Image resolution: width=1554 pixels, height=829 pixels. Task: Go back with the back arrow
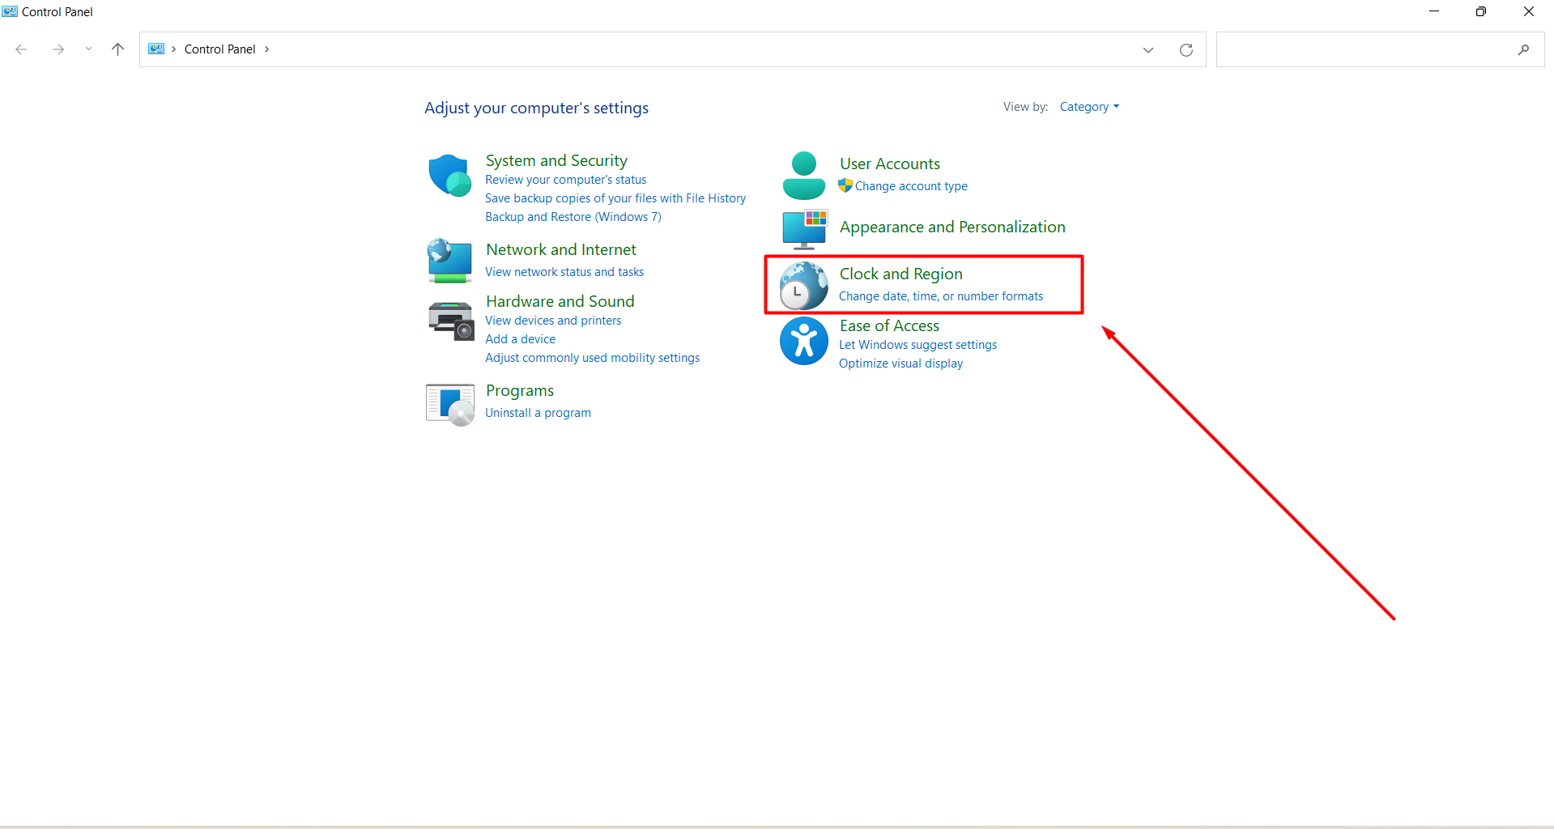[22, 49]
